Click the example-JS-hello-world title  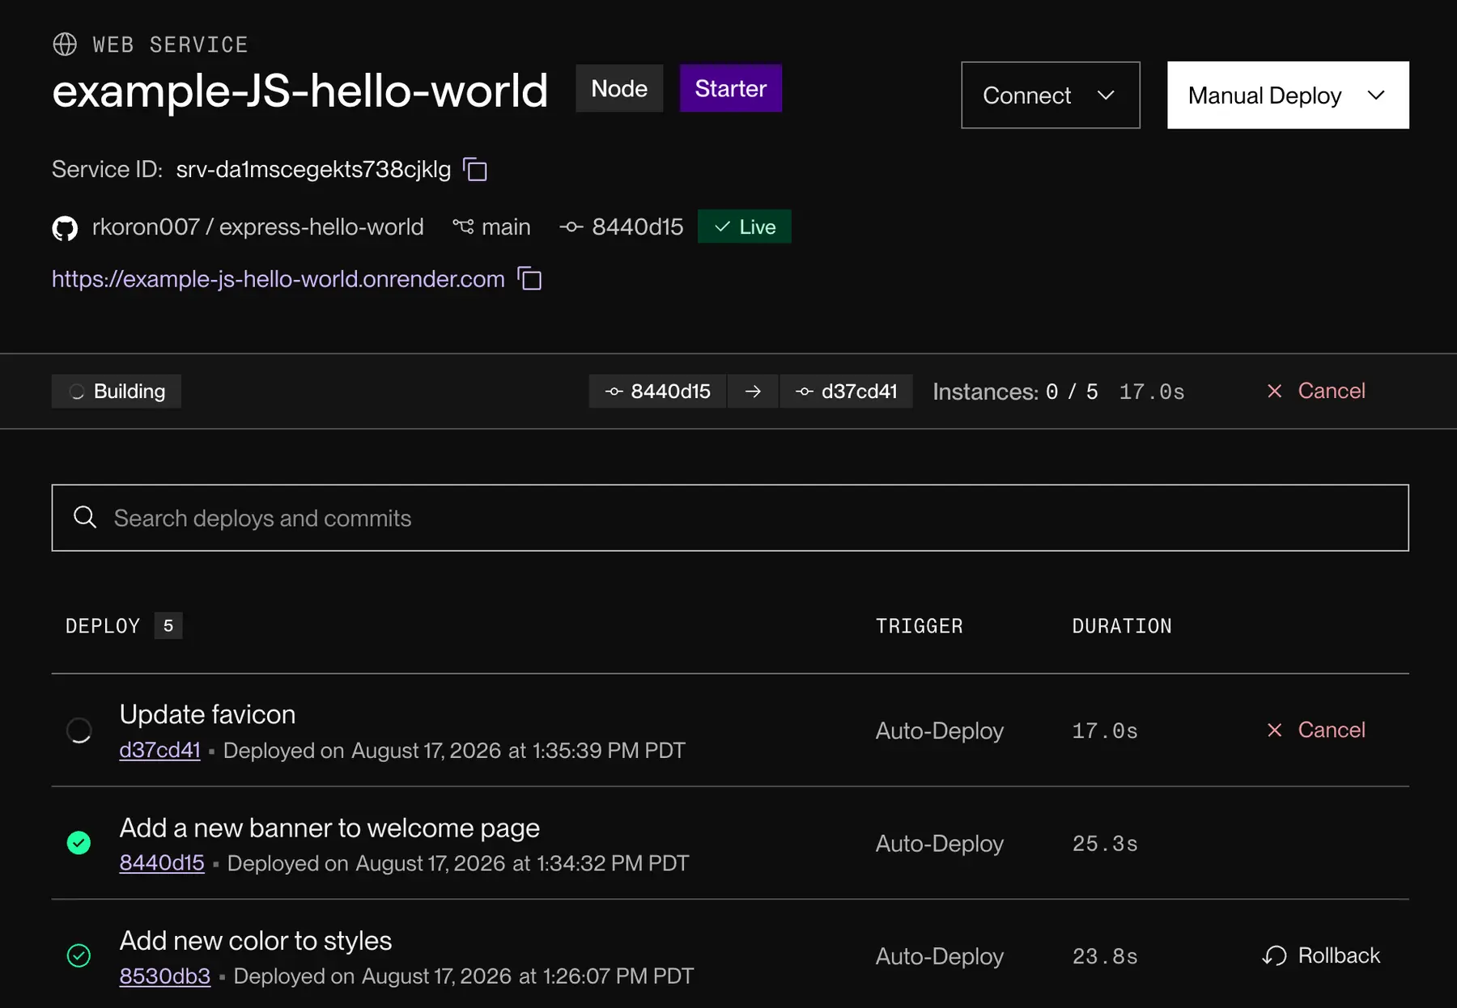tap(300, 90)
